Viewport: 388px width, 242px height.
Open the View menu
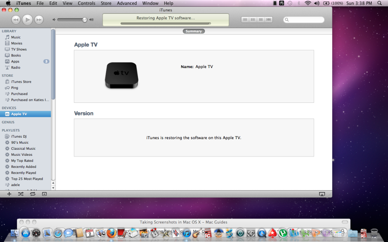point(67,3)
